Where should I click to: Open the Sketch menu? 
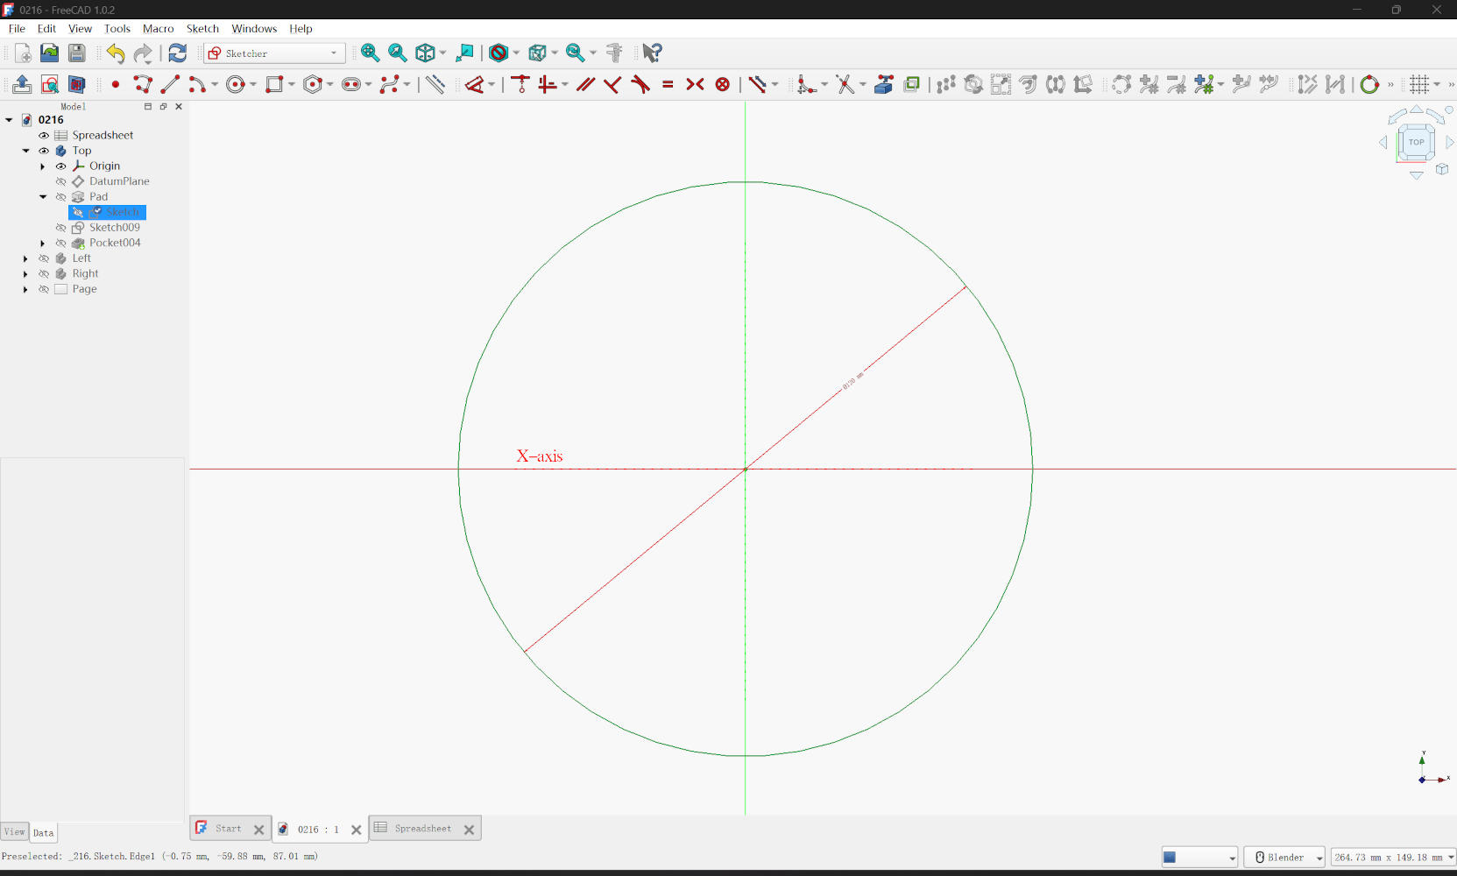click(202, 29)
